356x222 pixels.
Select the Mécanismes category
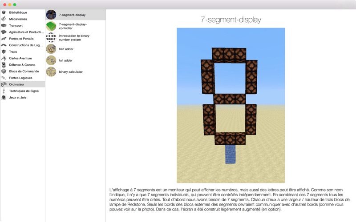(18, 19)
